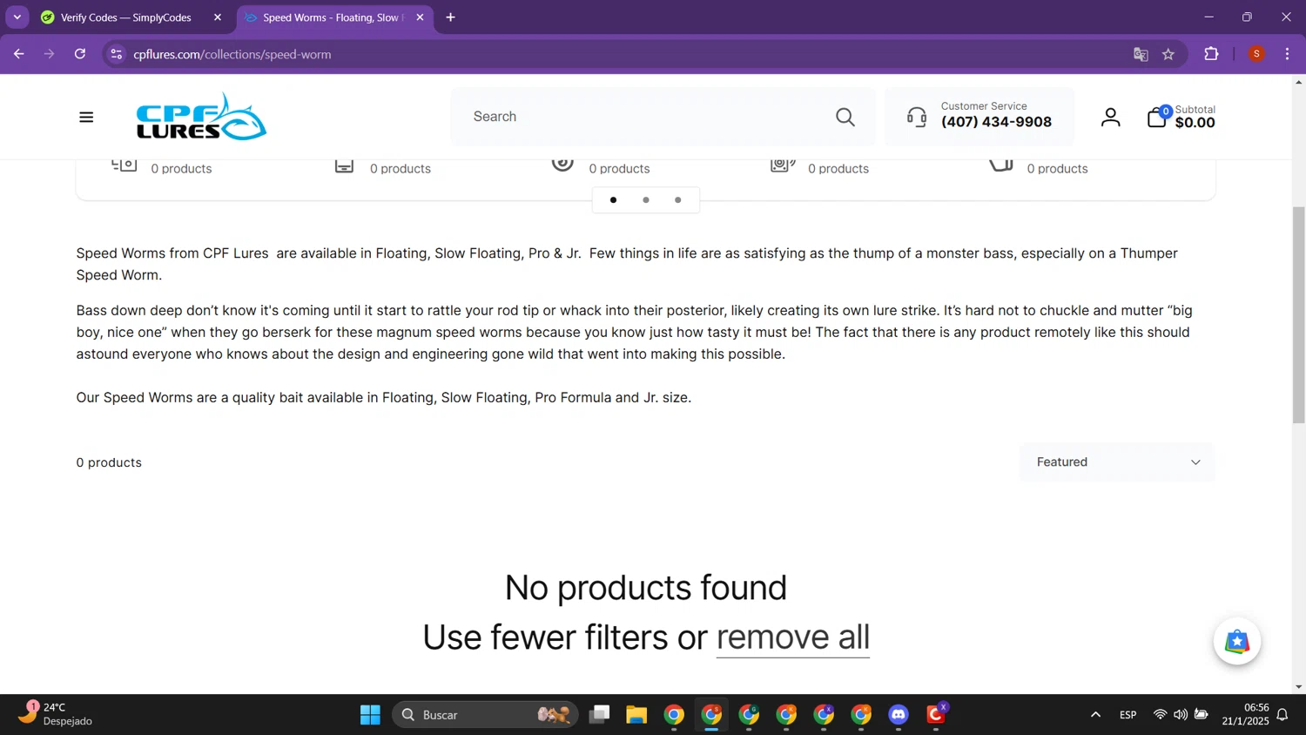Screen dimensions: 1306x735
Task: Click the No products found heading
Action: pyautogui.click(x=646, y=588)
